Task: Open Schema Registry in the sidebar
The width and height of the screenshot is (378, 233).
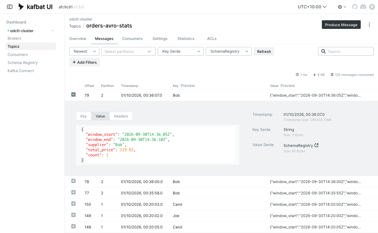Action: click(23, 63)
